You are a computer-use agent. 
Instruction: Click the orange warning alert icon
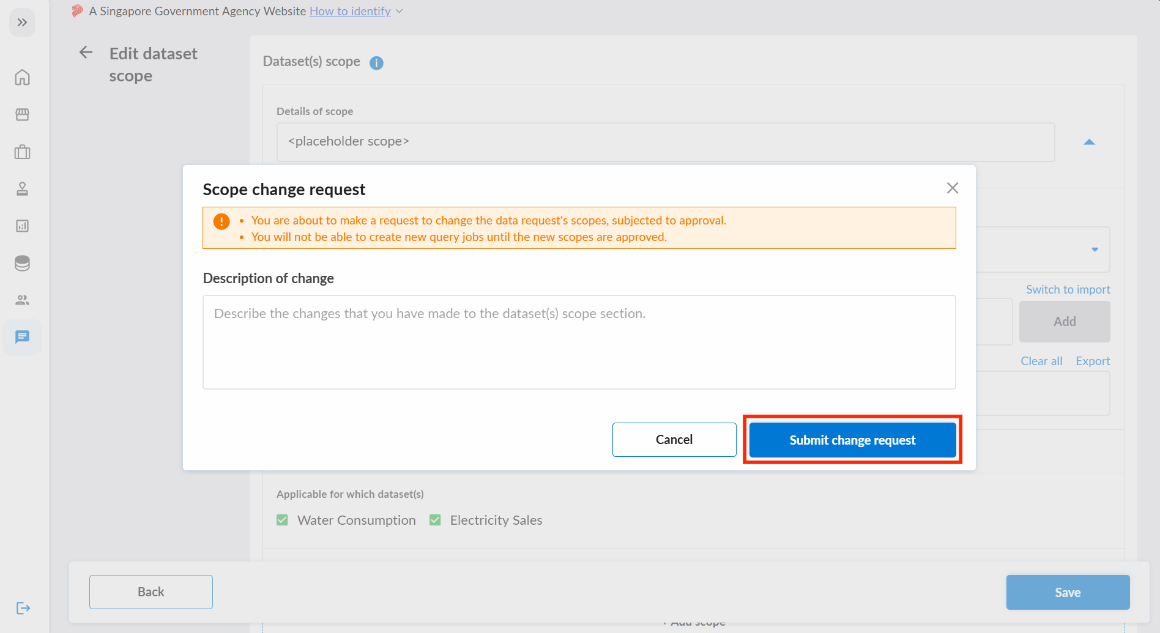(x=221, y=221)
